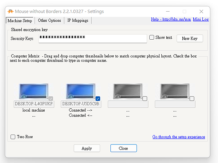The height and width of the screenshot is (163, 218).
Task: Click the 'Security Key:' label
Action: 22,39
